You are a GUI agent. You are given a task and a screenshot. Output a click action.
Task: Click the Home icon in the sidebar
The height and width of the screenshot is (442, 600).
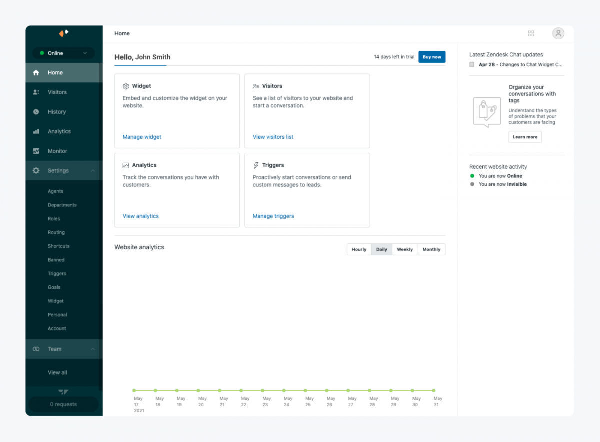[x=36, y=73]
